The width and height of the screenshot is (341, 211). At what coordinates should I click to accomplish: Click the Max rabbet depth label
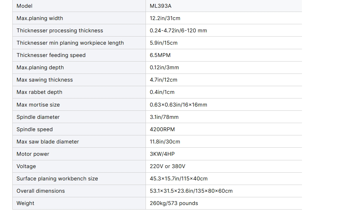[39, 92]
